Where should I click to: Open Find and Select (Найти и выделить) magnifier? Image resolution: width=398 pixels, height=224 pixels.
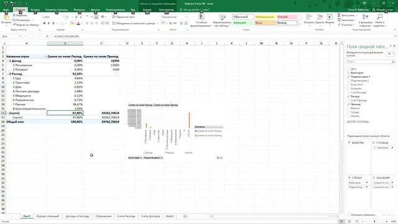(x=379, y=21)
